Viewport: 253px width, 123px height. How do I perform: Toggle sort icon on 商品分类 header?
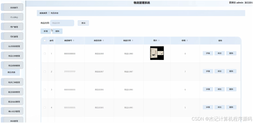point(132,40)
